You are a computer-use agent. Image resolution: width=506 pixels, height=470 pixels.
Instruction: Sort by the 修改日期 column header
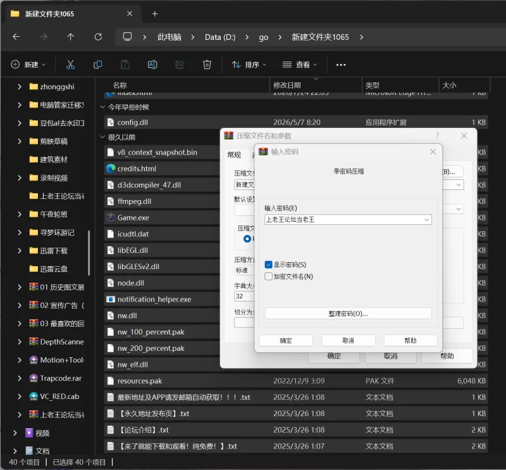pyautogui.click(x=287, y=86)
